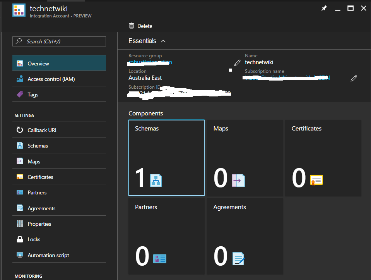371x280 pixels.
Task: Click the Australia East location value
Action: point(145,78)
